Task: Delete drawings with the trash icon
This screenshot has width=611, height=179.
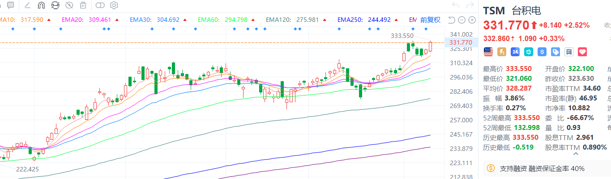Action: (x=83, y=5)
